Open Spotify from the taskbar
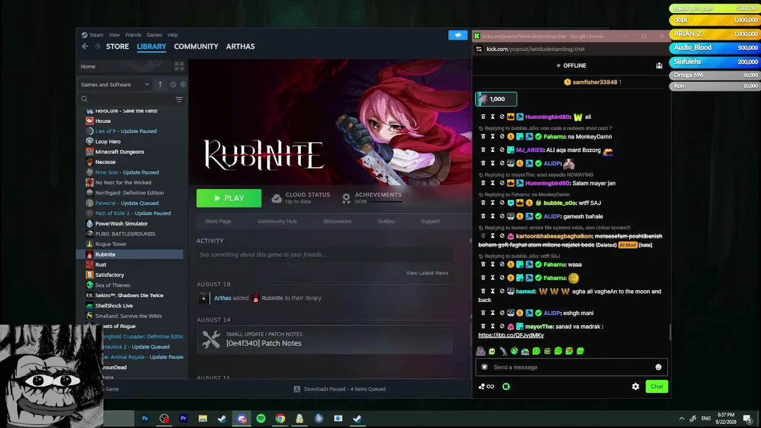Image resolution: width=761 pixels, height=428 pixels. point(260,418)
